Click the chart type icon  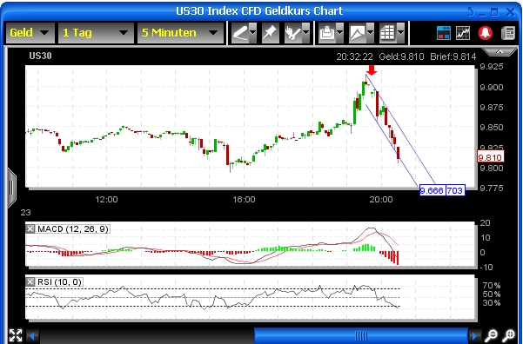click(358, 33)
